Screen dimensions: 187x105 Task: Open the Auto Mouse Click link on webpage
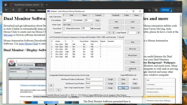click(28, 44)
